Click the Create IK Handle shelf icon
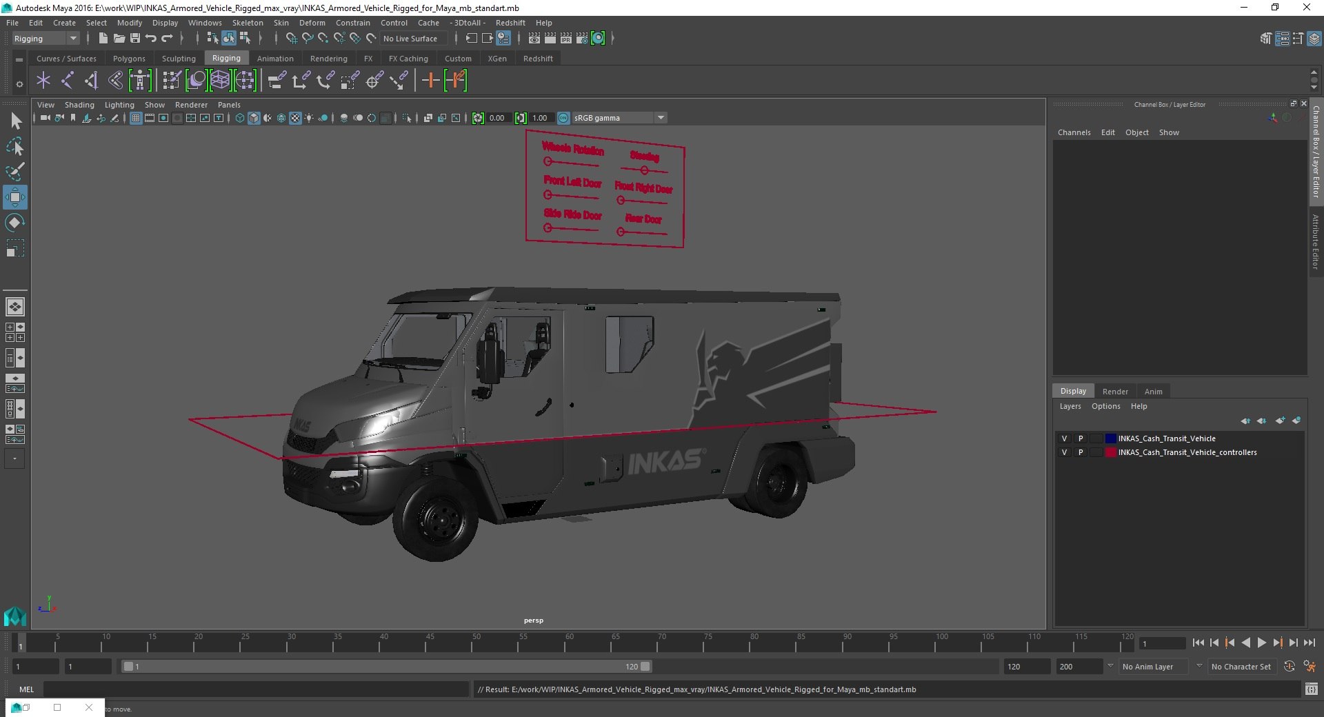Image resolution: width=1324 pixels, height=717 pixels. (92, 81)
